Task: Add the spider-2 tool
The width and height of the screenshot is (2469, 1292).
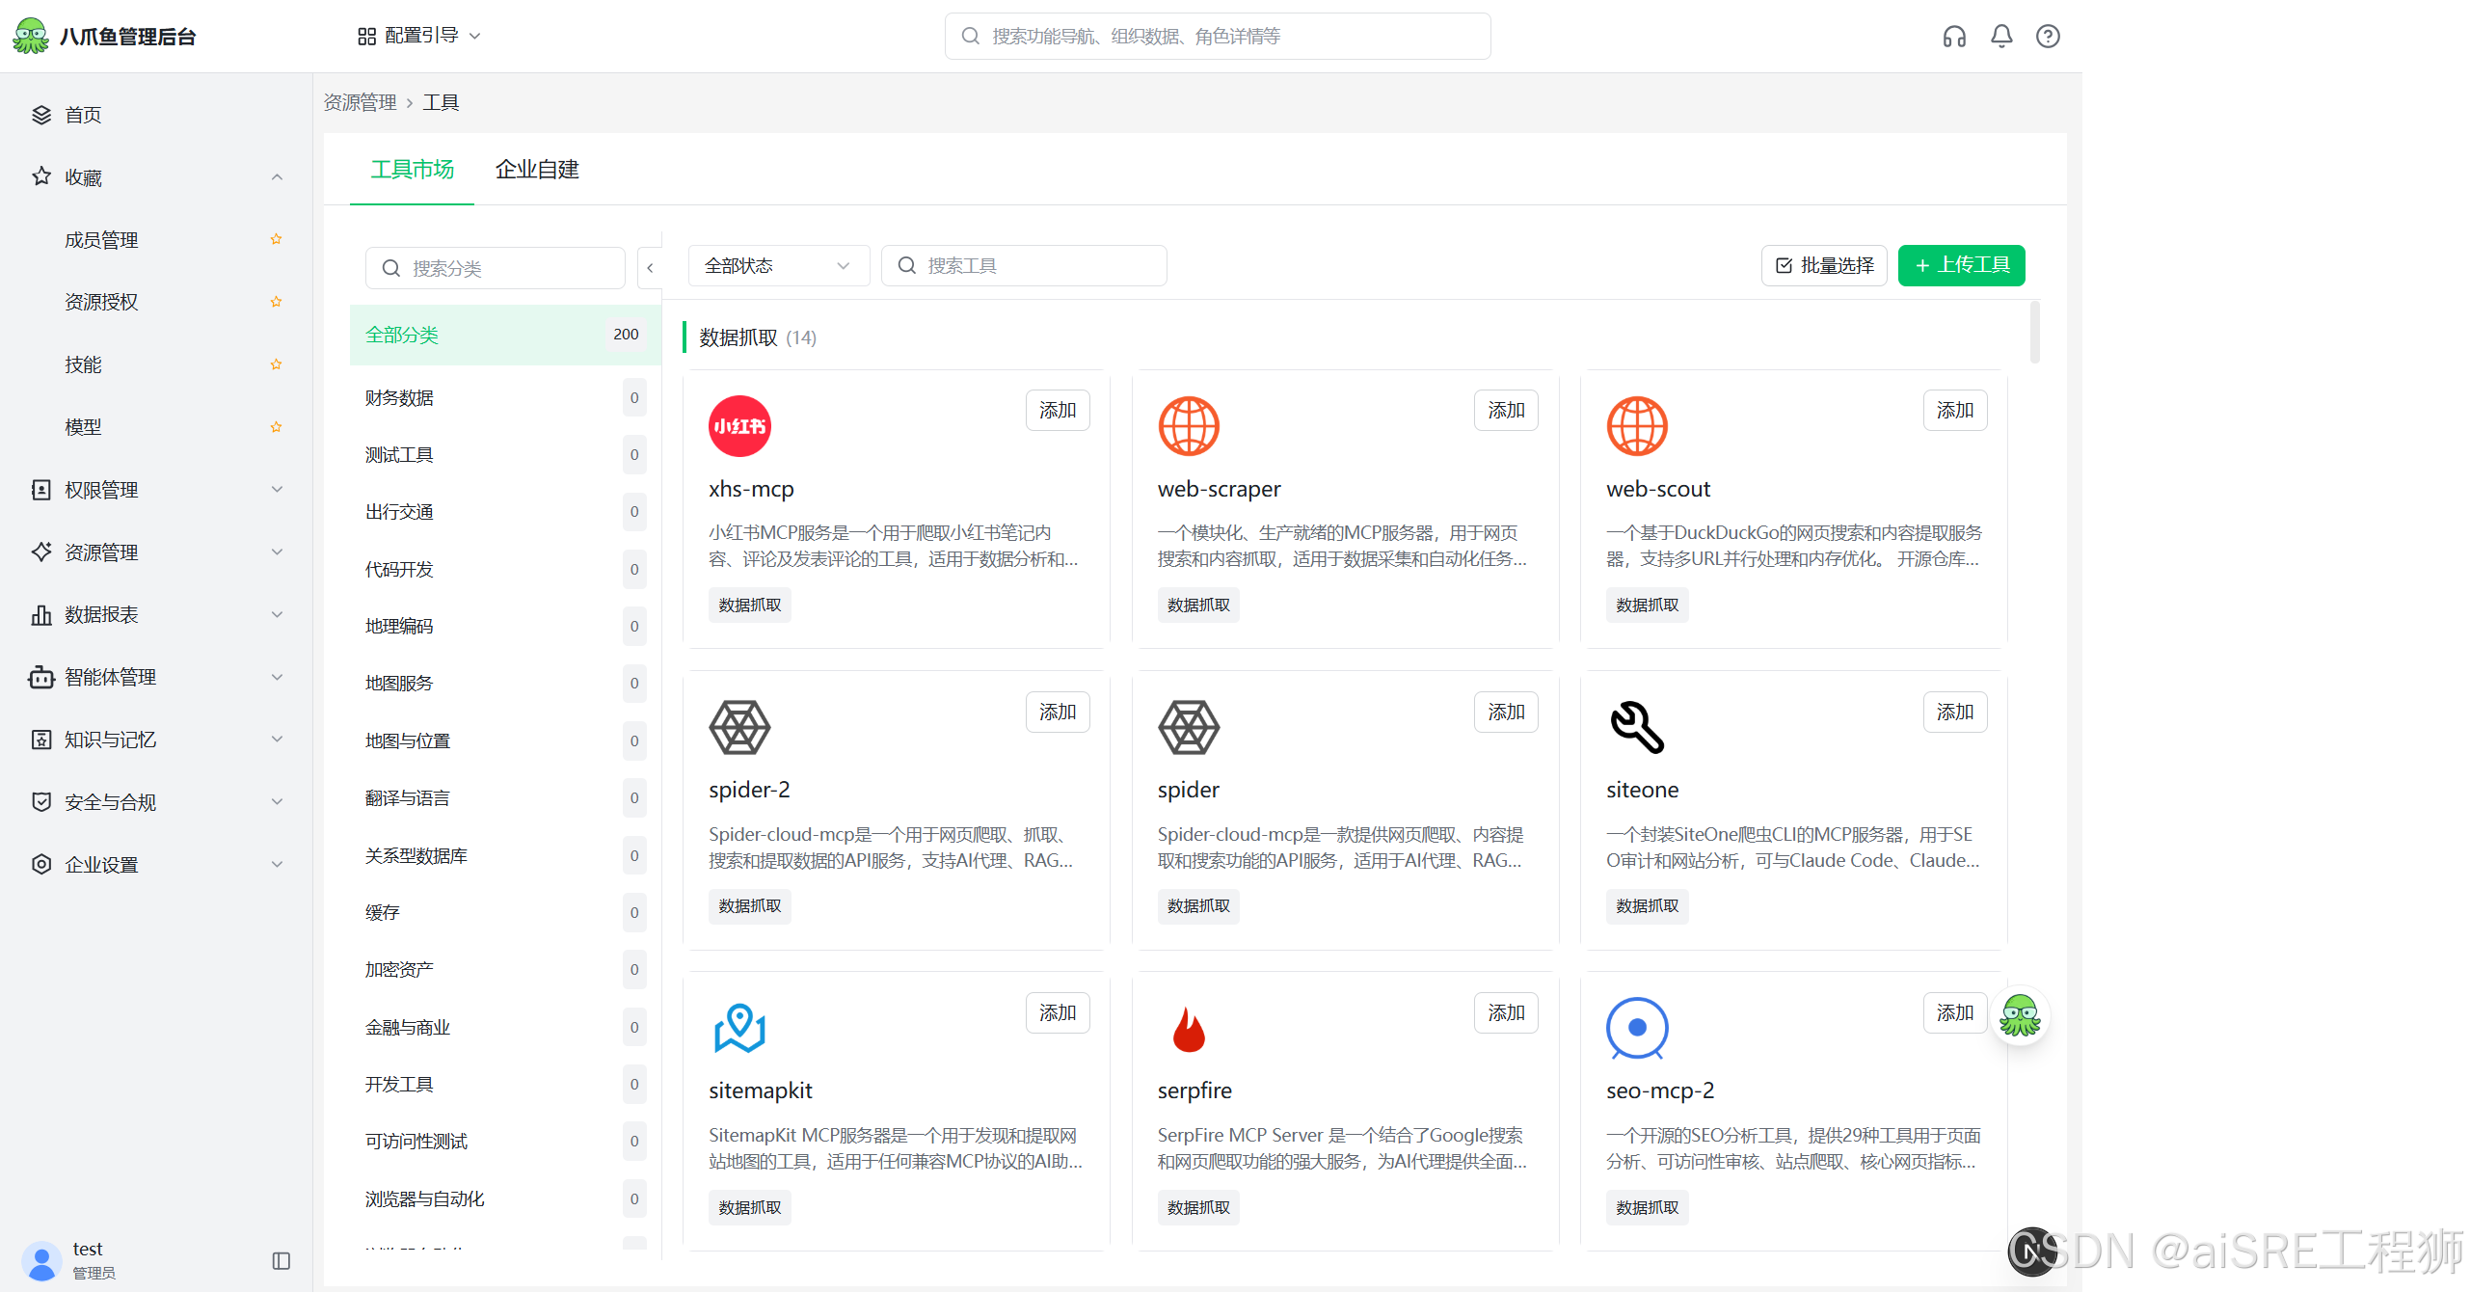Action: 1058,712
